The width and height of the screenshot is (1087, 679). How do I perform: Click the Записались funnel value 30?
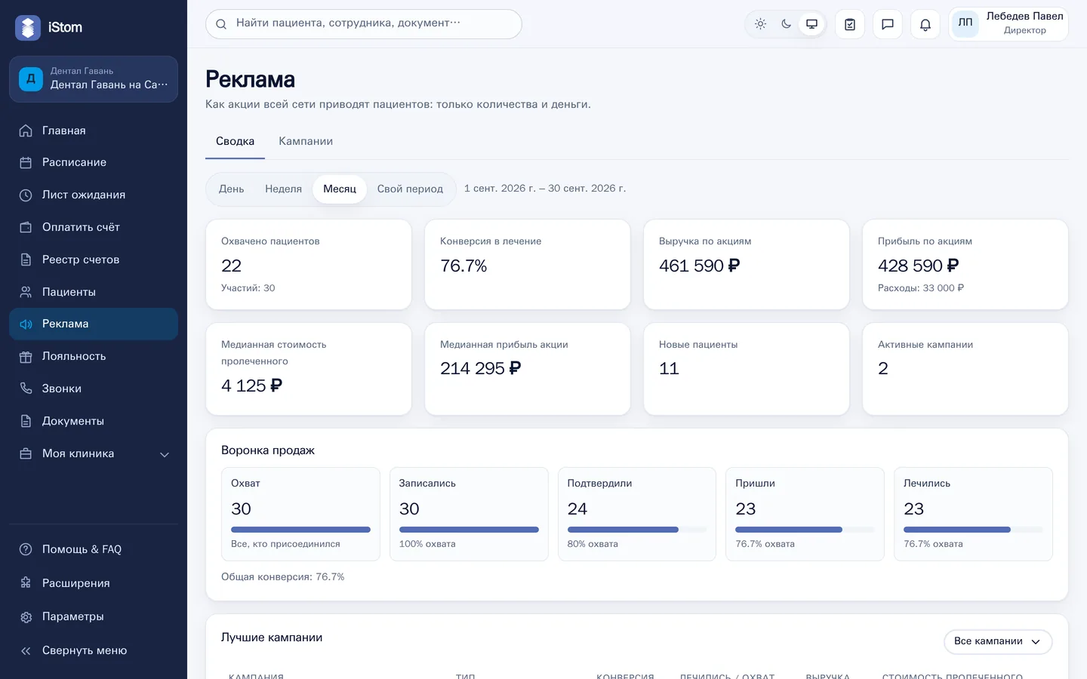[409, 509]
